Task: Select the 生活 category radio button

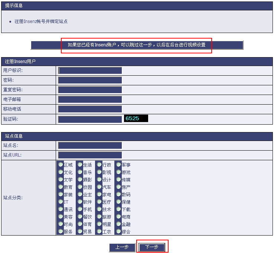Action: [80, 164]
